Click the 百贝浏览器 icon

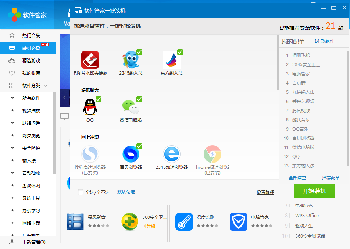point(131,154)
